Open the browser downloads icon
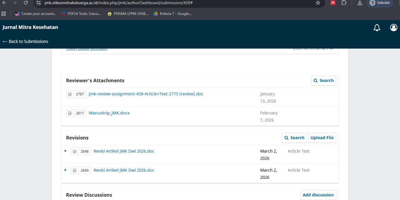 pyautogui.click(x=360, y=3)
